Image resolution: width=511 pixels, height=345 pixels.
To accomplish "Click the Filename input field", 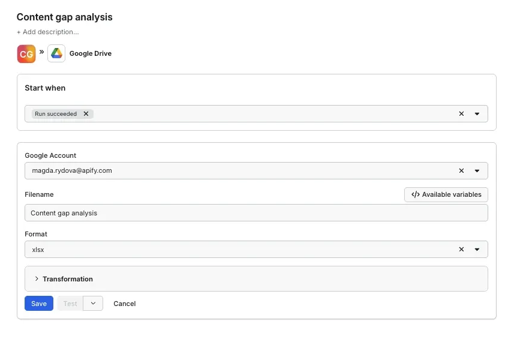I will [x=256, y=213].
